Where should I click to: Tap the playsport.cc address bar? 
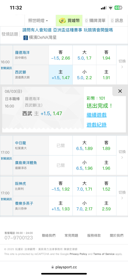64,267
